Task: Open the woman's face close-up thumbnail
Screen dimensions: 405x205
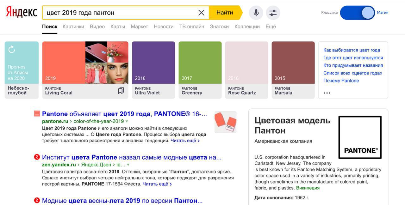Action: coord(118,73)
